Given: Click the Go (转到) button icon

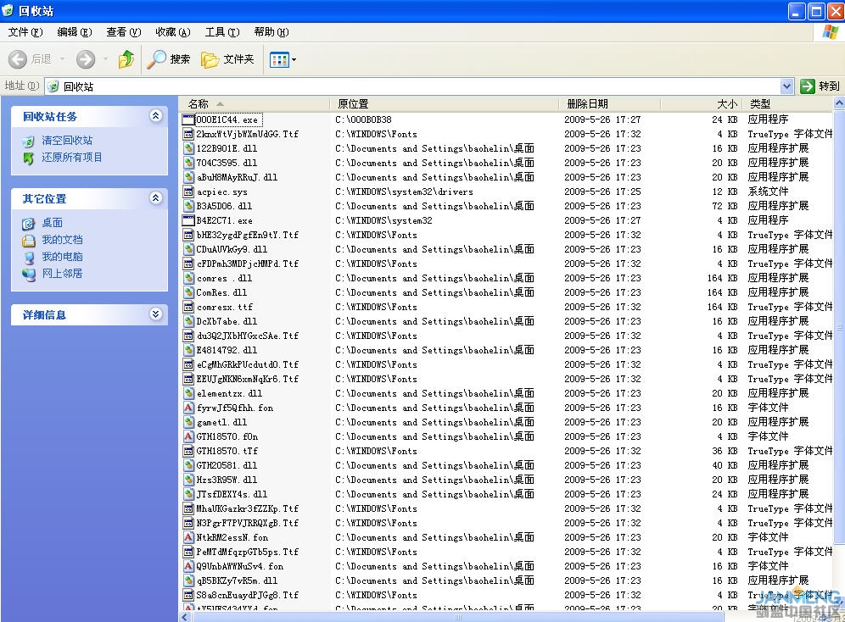Looking at the screenshot, I should pos(808,86).
